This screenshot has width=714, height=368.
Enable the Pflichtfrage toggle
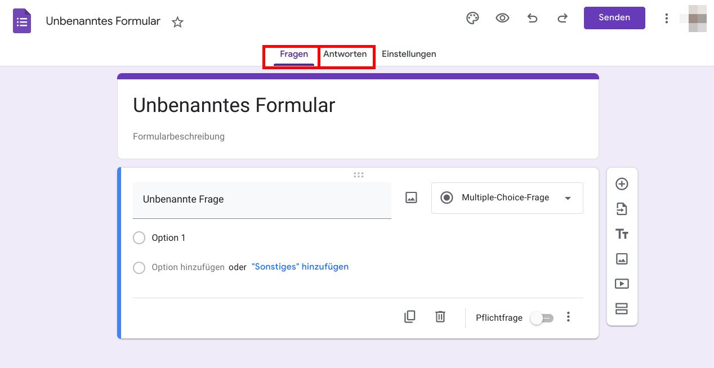(x=541, y=318)
